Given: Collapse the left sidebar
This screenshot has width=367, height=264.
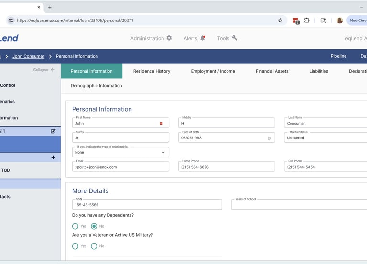Looking at the screenshot, I should (44, 70).
